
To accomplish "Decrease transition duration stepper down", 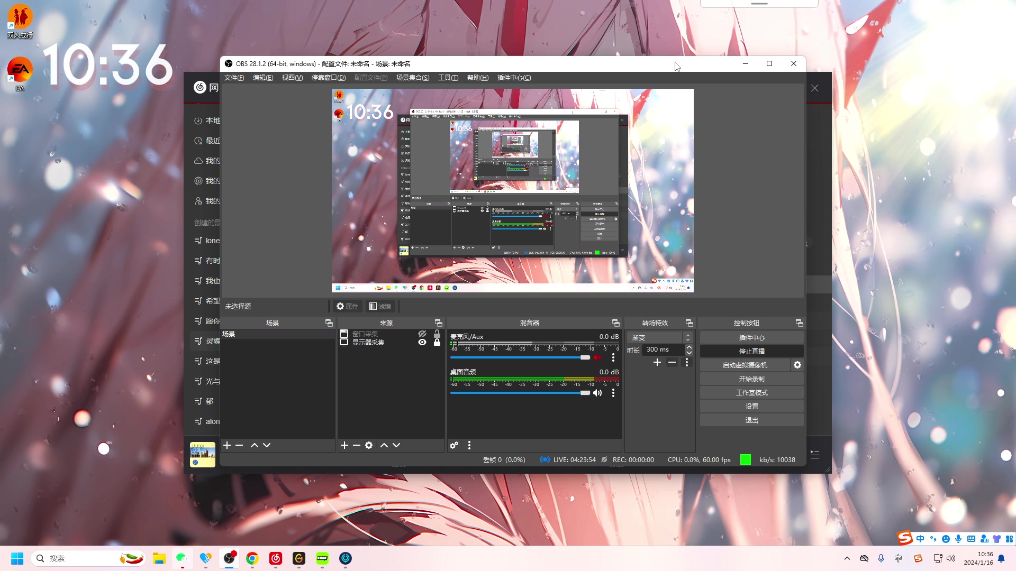I will coord(689,352).
